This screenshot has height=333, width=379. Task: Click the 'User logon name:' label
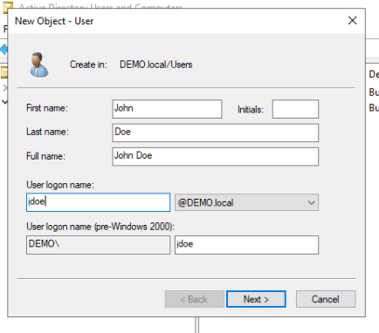click(60, 185)
